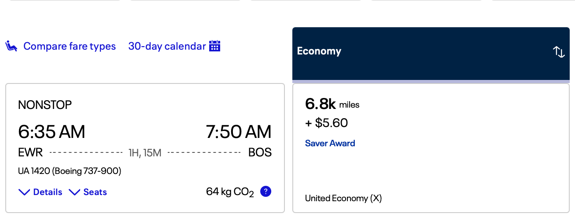This screenshot has width=575, height=217.
Task: Expand the Seats chevron arrow
Action: click(74, 192)
